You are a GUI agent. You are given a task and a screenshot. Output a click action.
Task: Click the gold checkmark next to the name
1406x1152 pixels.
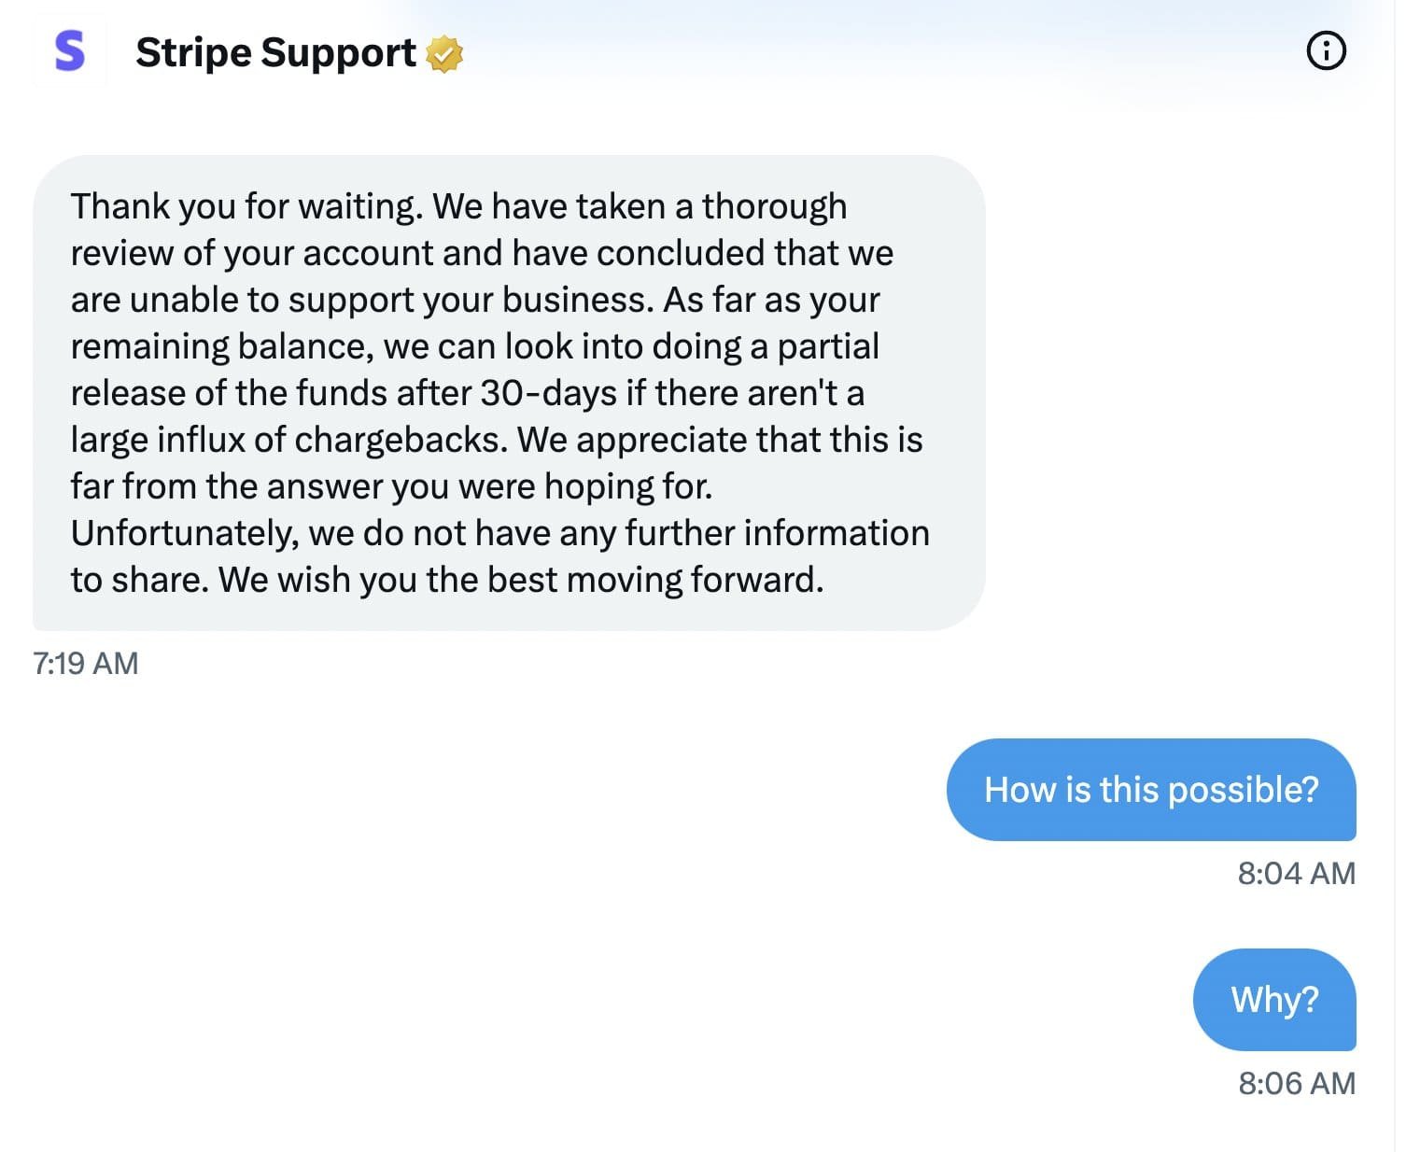[x=443, y=54]
